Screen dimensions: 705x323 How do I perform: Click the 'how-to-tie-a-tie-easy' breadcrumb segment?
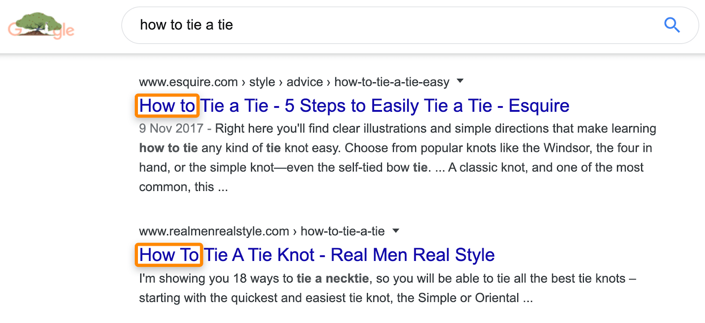point(391,82)
